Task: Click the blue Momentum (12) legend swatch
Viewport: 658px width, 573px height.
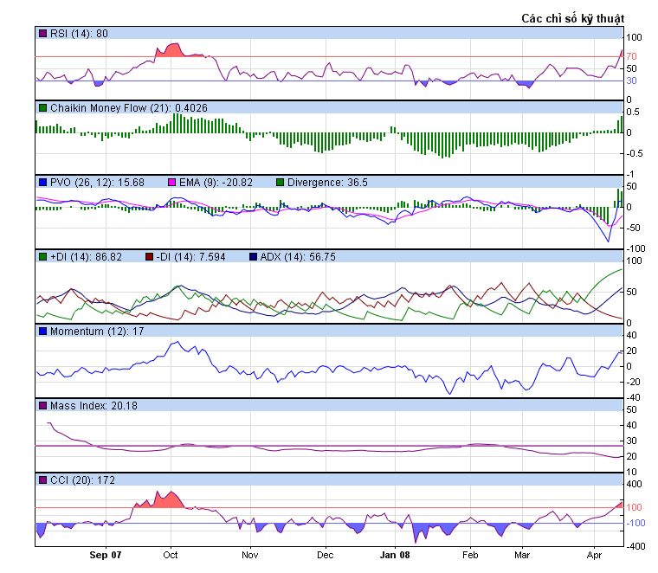Action: pos(42,332)
